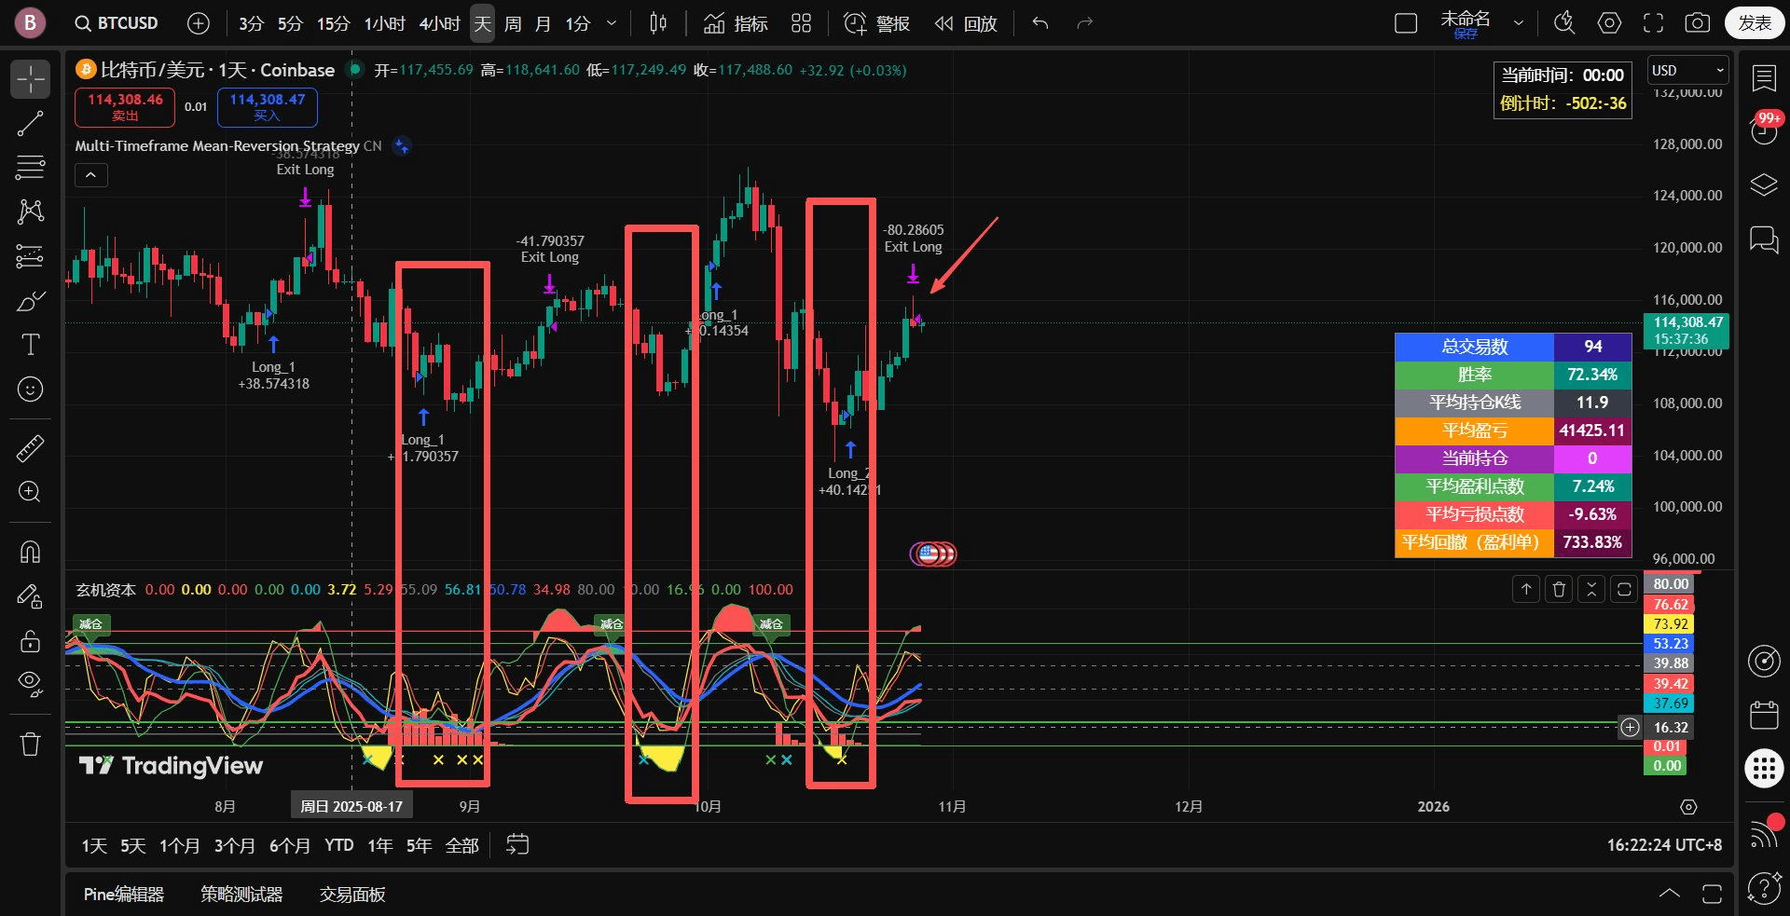Open the Alerts (警报) button
The image size is (1790, 916).
[x=876, y=23]
